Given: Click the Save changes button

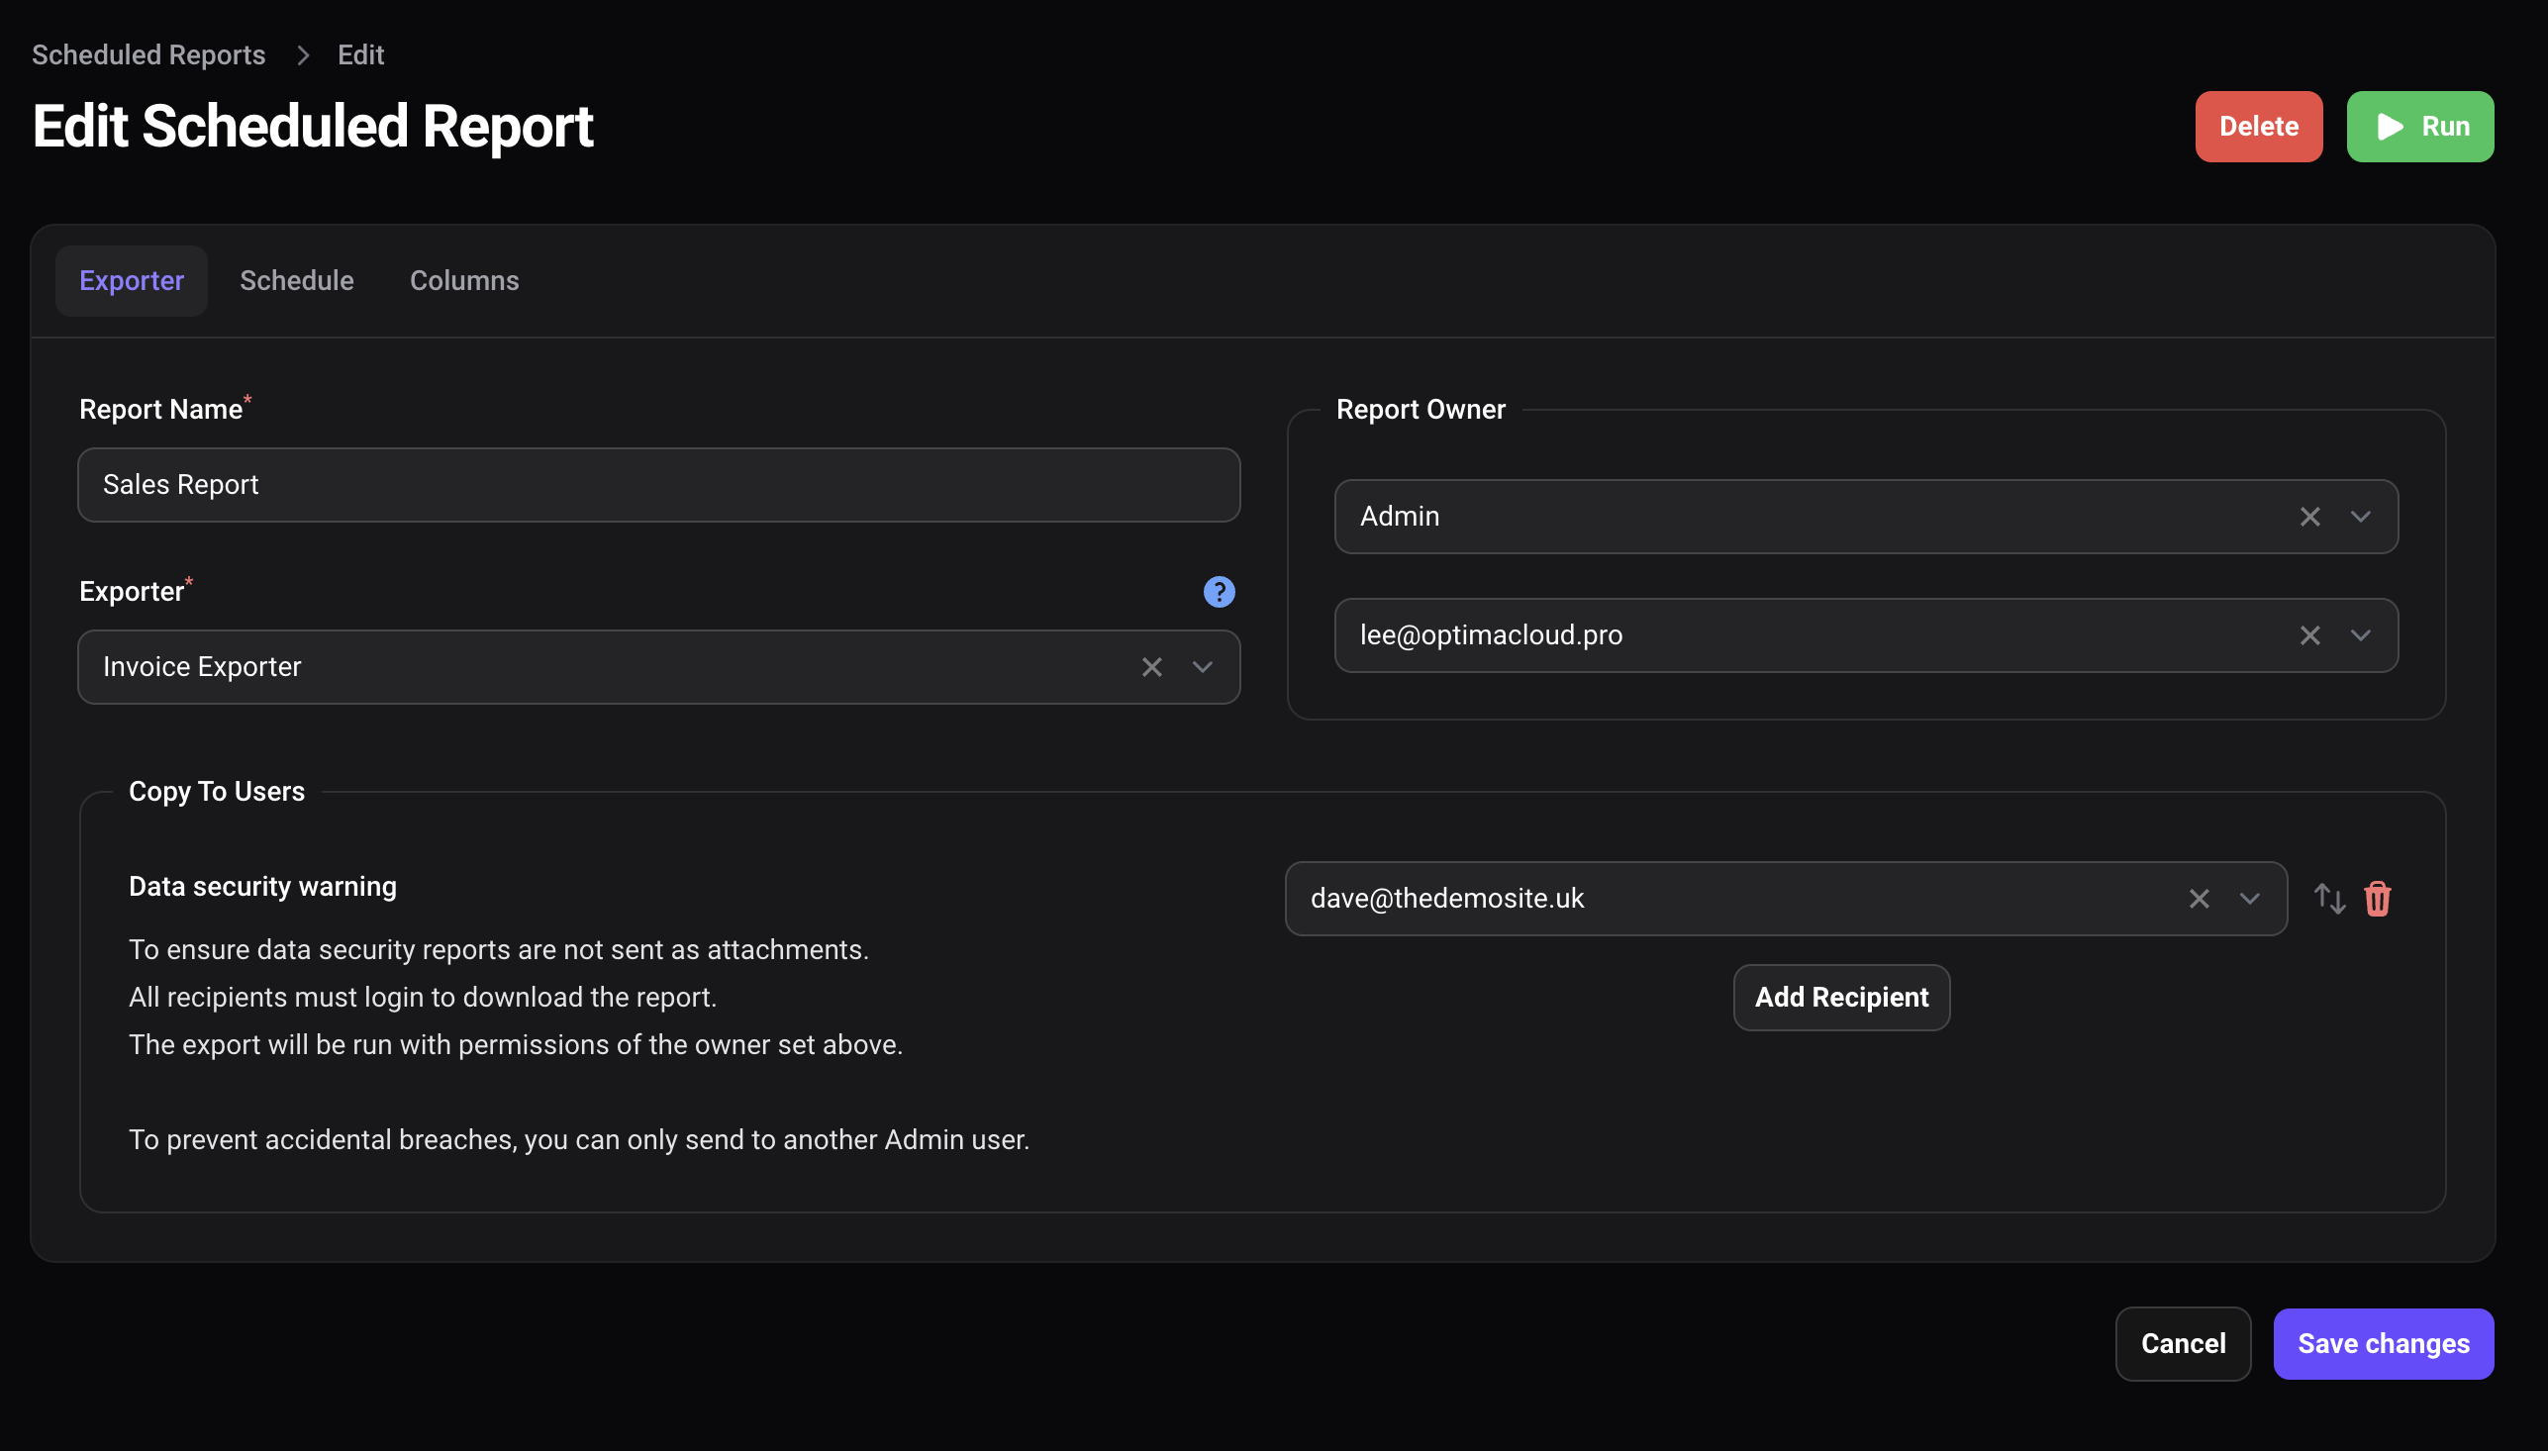Looking at the screenshot, I should point(2383,1343).
